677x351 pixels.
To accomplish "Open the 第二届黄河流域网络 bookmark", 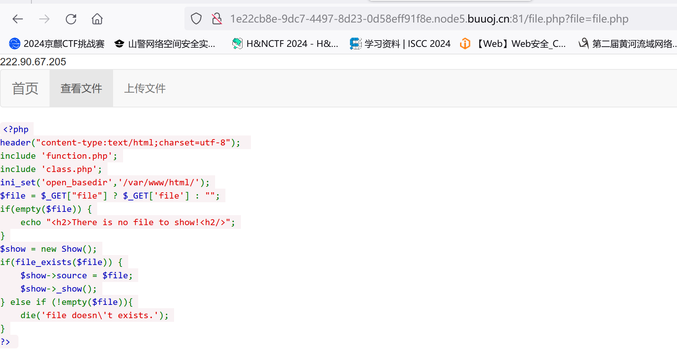I will tap(627, 44).
